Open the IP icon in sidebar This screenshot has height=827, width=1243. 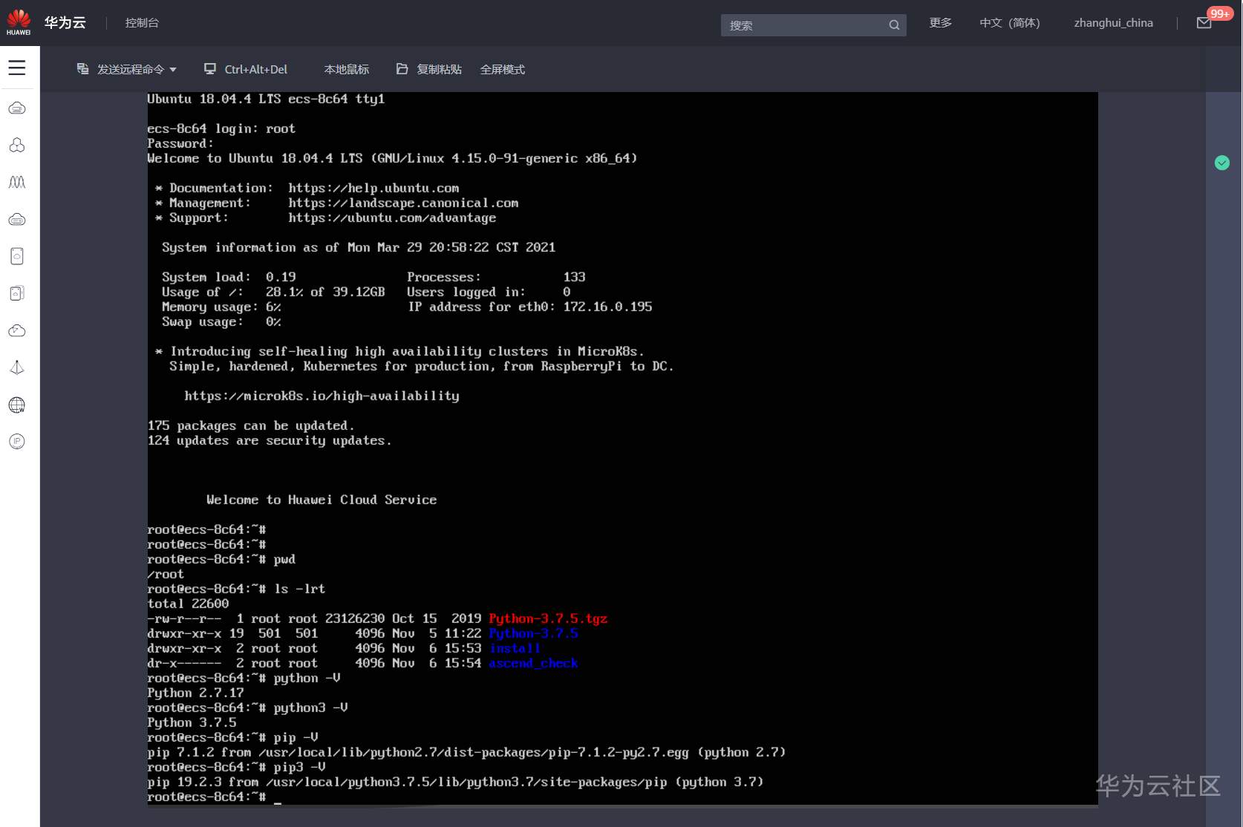pyautogui.click(x=17, y=442)
